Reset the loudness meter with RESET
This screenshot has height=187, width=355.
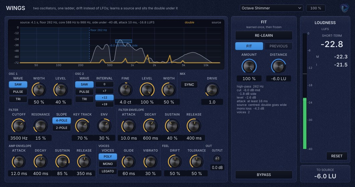tap(337, 156)
